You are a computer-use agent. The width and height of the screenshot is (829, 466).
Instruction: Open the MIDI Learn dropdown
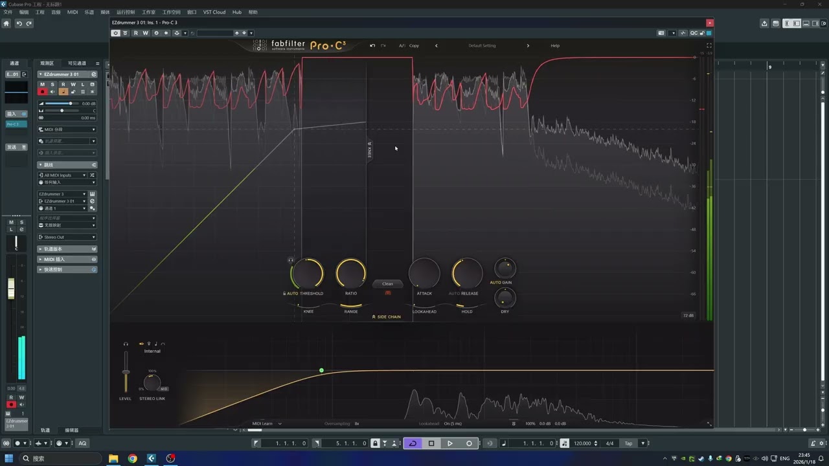(267, 424)
